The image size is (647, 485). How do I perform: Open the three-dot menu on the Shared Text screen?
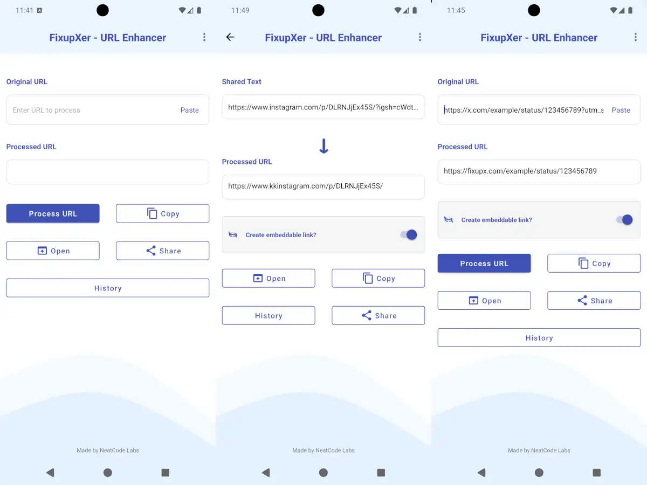tap(420, 37)
